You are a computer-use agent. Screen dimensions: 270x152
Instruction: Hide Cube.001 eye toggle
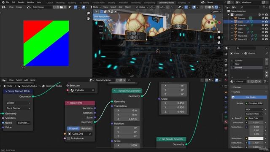coord(263,25)
